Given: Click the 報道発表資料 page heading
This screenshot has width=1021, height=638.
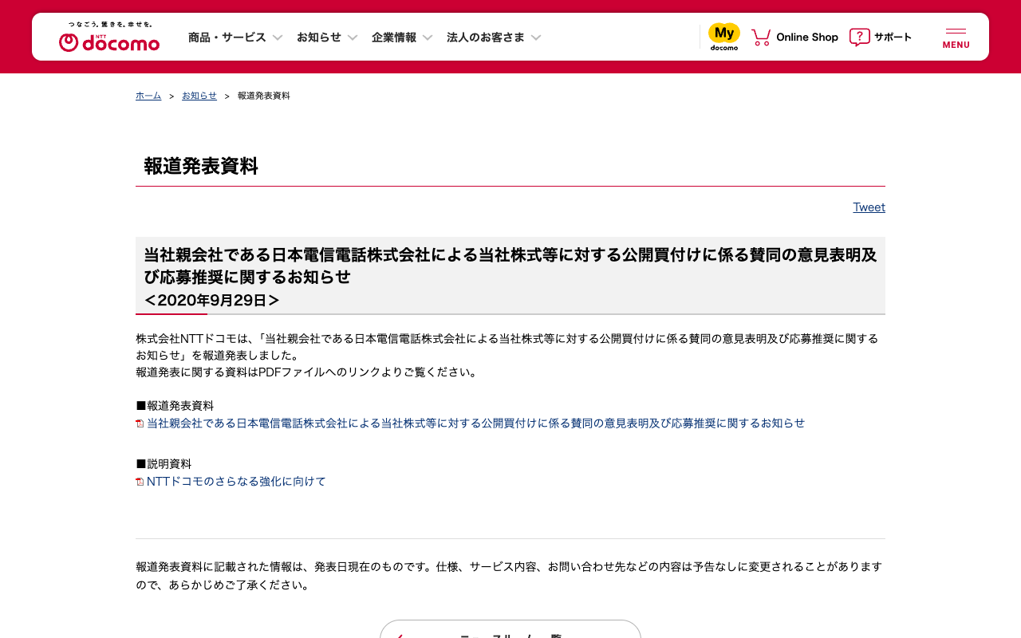Looking at the screenshot, I should point(201,166).
